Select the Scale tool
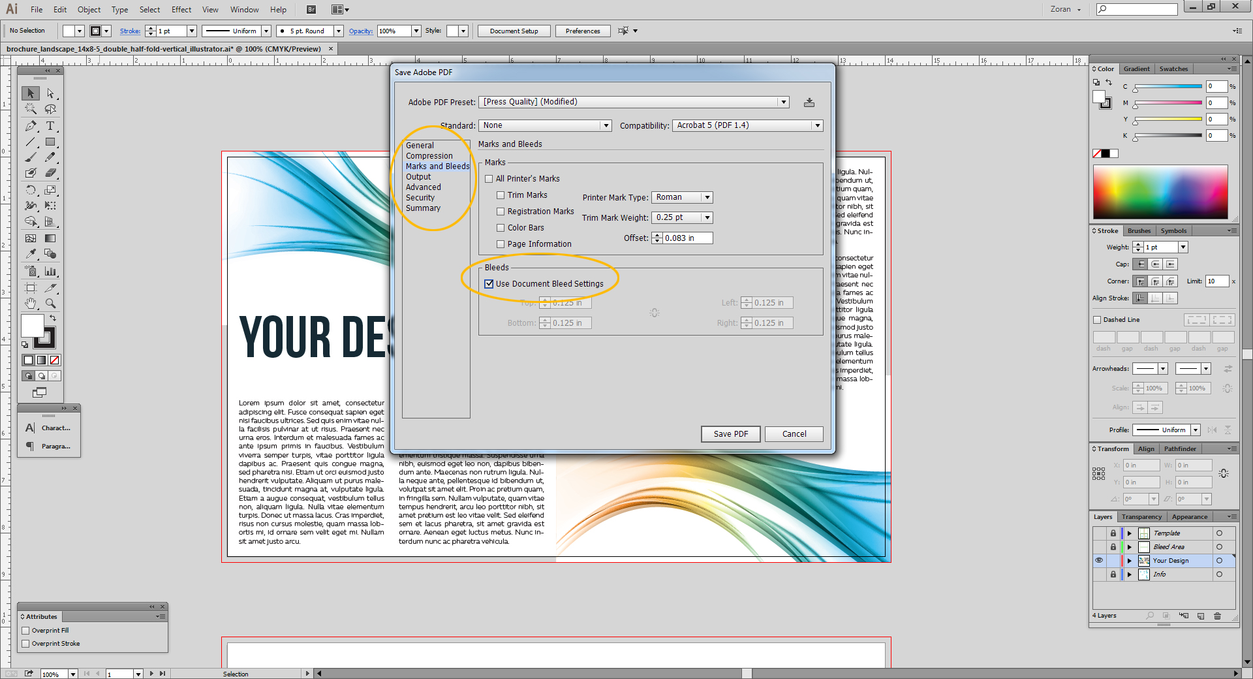 coord(50,190)
